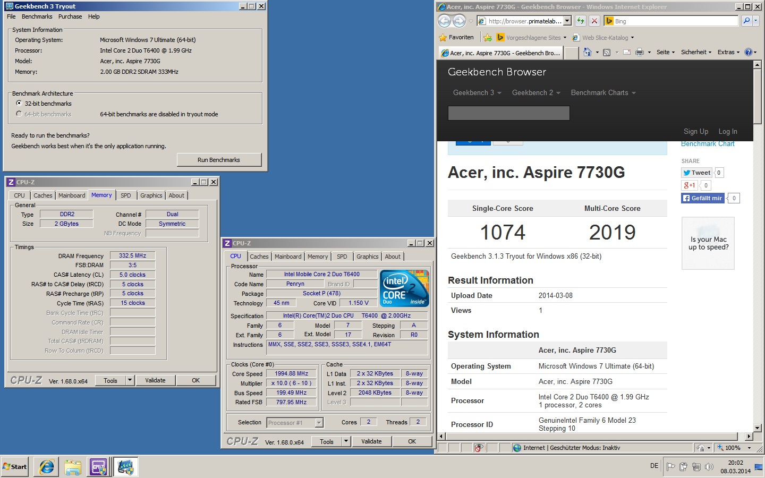The height and width of the screenshot is (478, 765).
Task: Expand Geekbench 3 menu on webpage
Action: (x=477, y=92)
